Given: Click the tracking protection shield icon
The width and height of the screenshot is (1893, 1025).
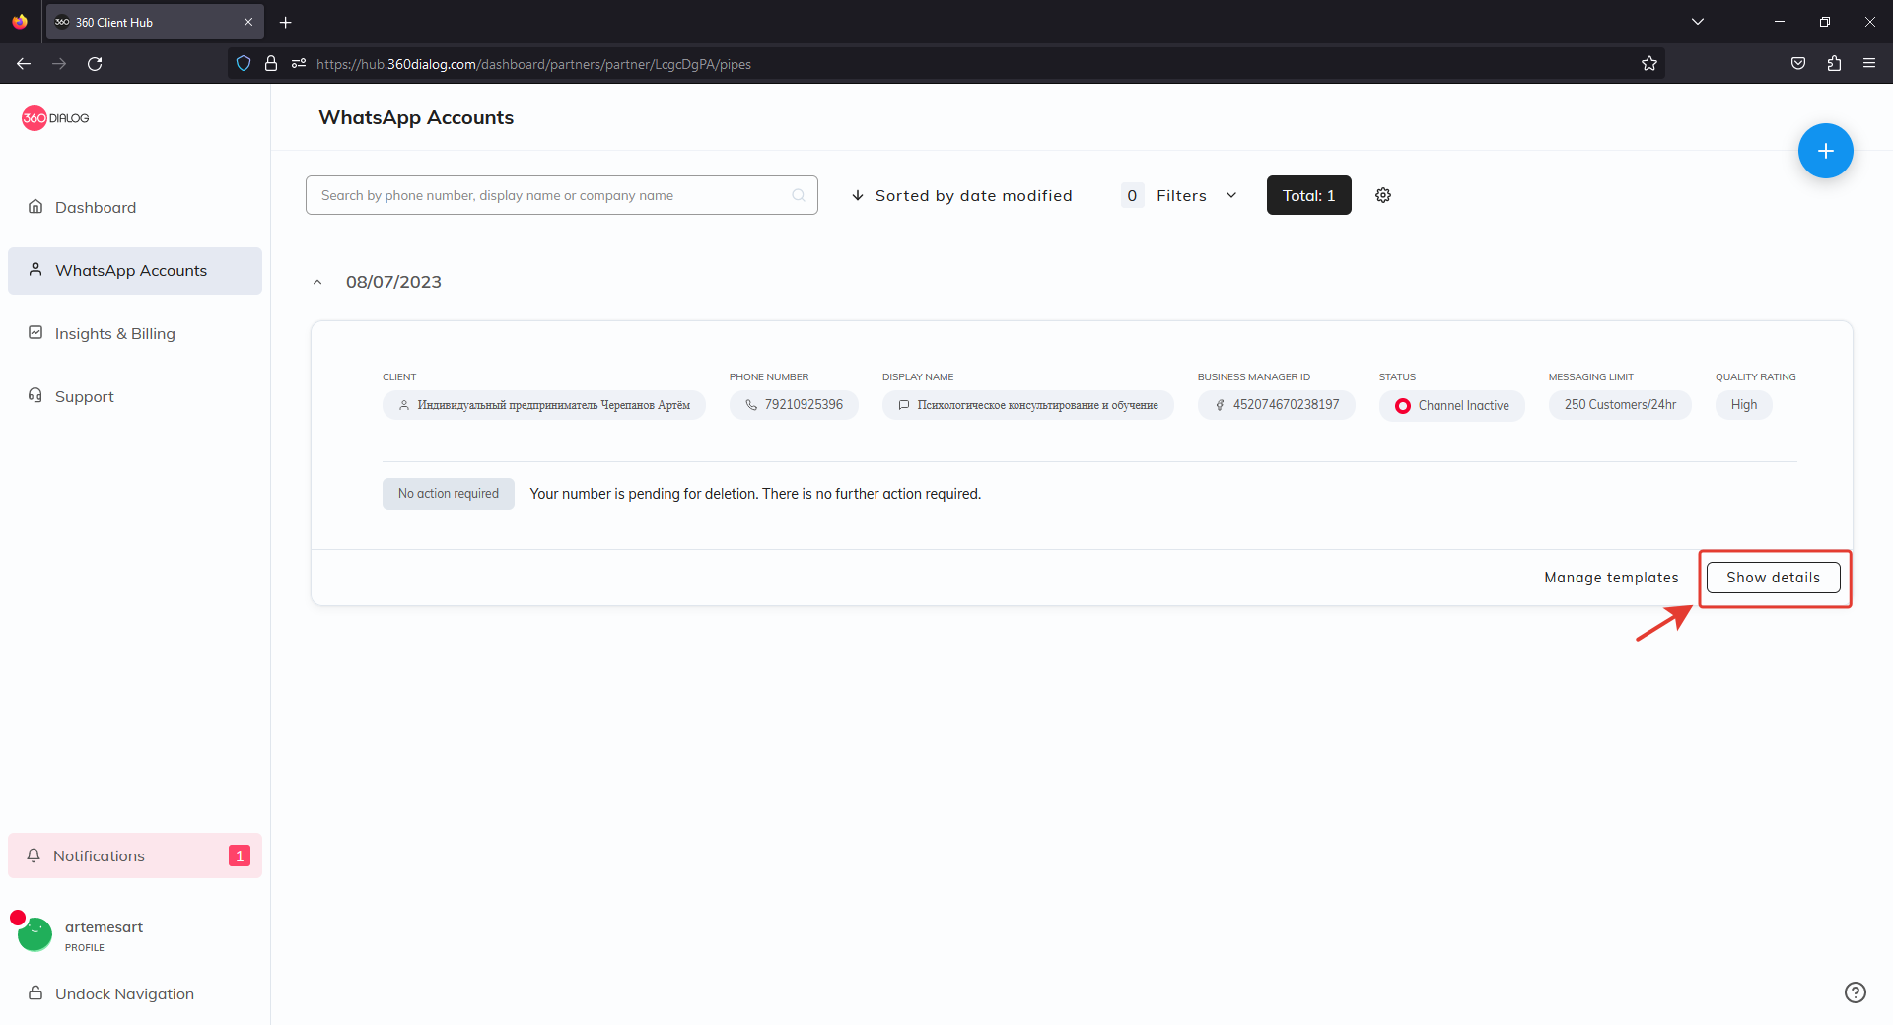Looking at the screenshot, I should pyautogui.click(x=244, y=64).
